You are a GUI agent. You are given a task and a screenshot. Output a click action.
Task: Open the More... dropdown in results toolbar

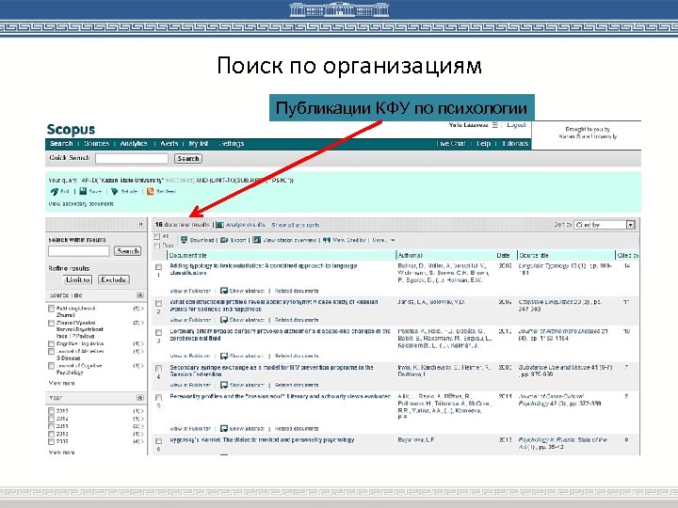tap(383, 240)
